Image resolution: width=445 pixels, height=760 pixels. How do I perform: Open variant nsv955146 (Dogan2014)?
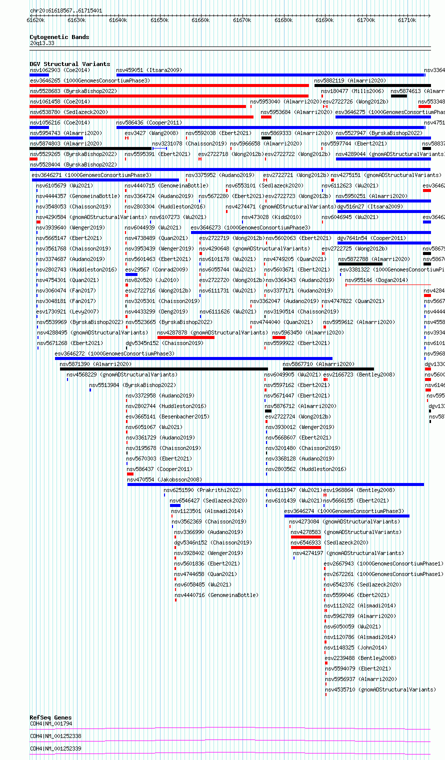point(376,280)
